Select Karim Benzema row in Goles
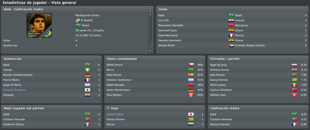 (232, 35)
